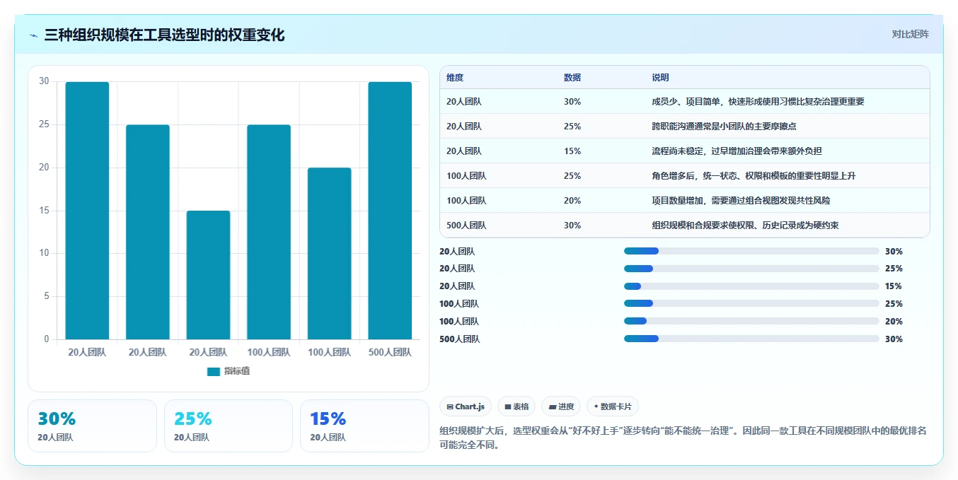Image resolution: width=958 pixels, height=480 pixels.
Task: Open the 表格 tag
Action: click(x=516, y=406)
